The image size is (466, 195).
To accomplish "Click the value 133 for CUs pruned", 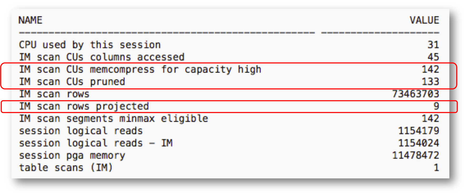I will point(430,82).
